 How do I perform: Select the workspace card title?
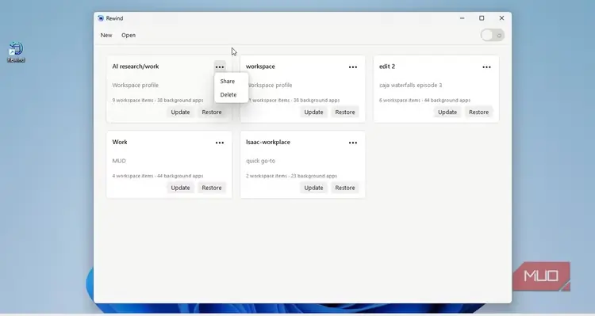(x=260, y=67)
